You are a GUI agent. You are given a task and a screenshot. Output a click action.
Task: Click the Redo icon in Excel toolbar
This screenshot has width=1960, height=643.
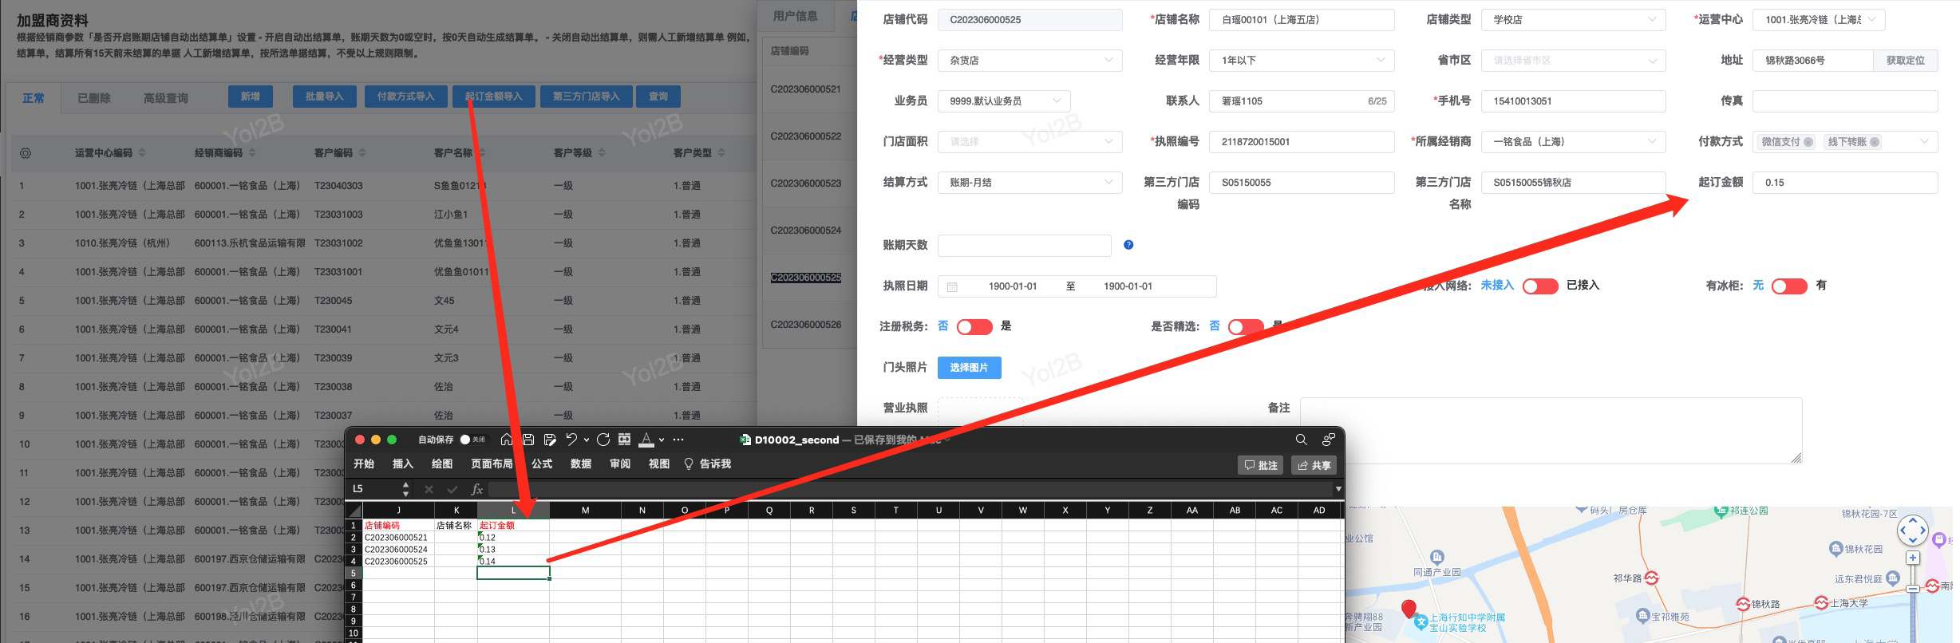(603, 440)
